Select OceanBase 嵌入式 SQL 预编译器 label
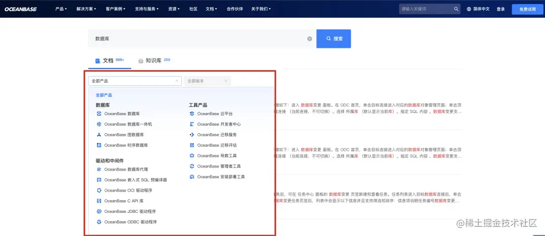This screenshot has width=545, height=236. [x=136, y=180]
